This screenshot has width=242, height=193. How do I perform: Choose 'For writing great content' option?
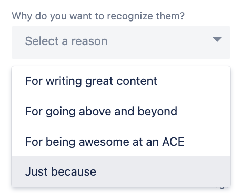(121, 81)
